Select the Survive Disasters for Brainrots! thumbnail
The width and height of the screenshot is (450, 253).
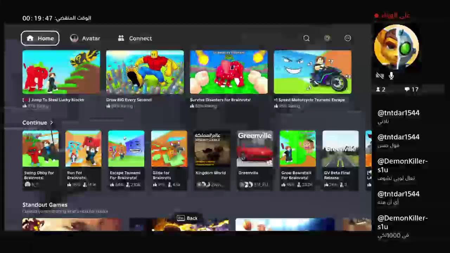point(229,72)
